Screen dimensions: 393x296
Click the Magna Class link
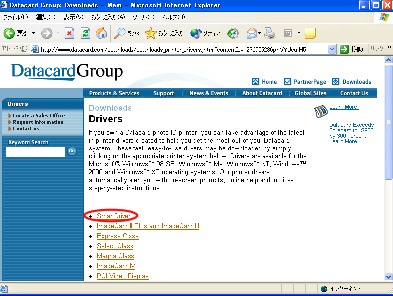pos(115,256)
